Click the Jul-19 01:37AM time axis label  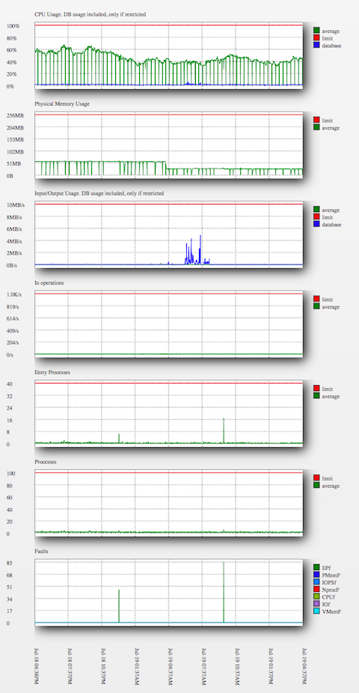click(x=137, y=667)
